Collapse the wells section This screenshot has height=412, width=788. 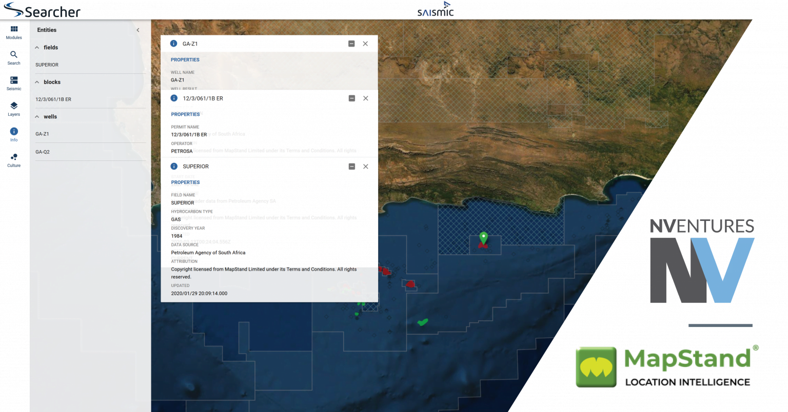[36, 116]
